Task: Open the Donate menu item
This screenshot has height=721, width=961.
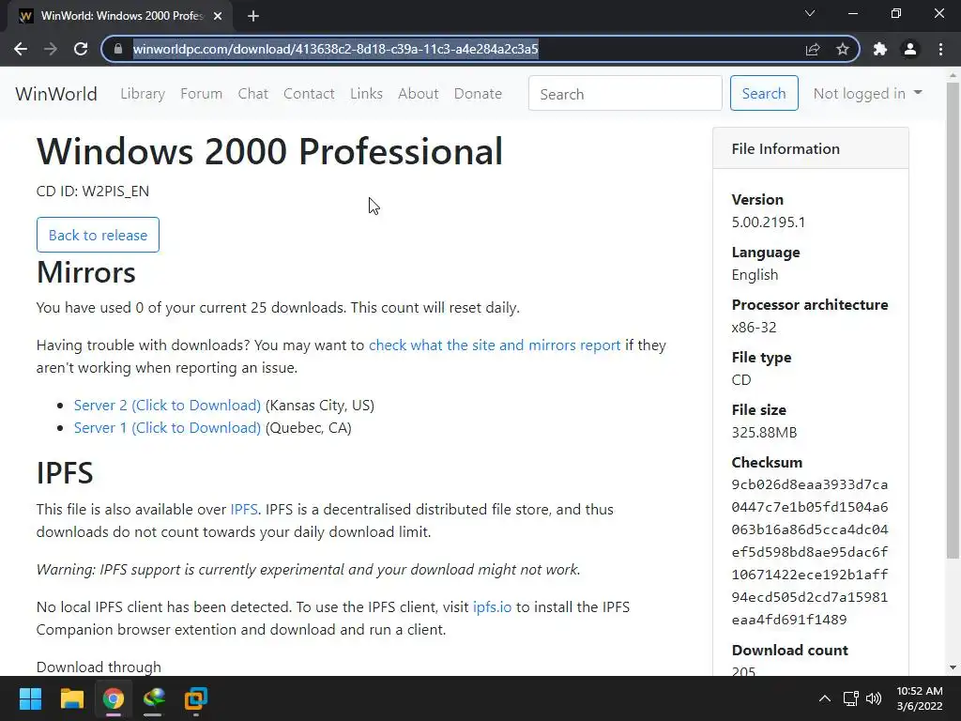Action: (478, 94)
